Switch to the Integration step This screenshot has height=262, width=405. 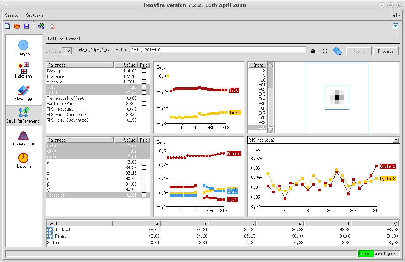tap(23, 138)
